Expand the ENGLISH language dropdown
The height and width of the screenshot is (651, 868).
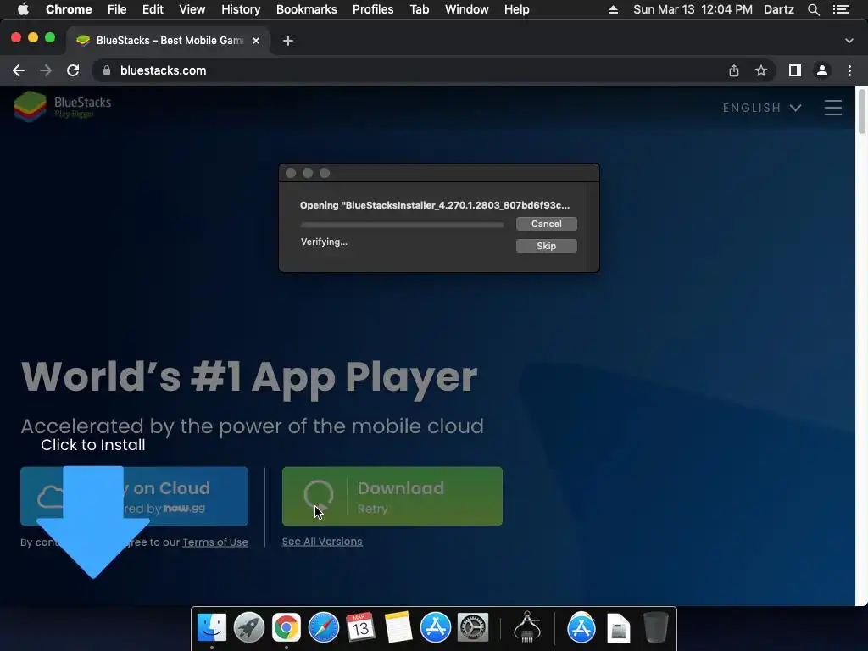pyautogui.click(x=762, y=108)
